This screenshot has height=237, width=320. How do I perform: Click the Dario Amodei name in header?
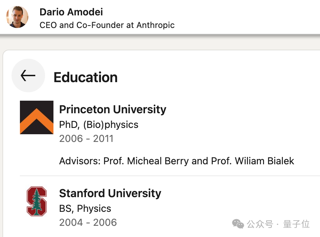pyautogui.click(x=71, y=12)
